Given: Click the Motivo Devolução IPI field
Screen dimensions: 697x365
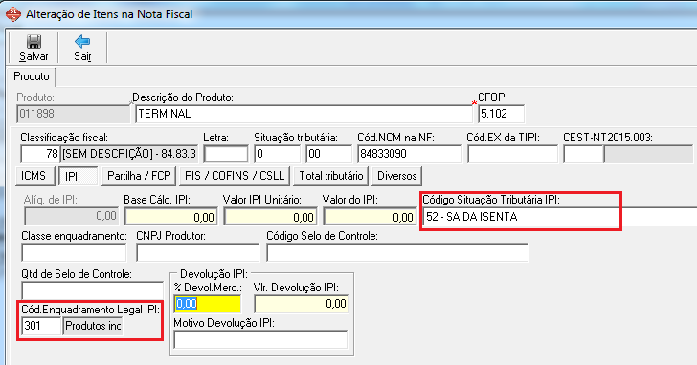Looking at the screenshot, I should tap(260, 340).
